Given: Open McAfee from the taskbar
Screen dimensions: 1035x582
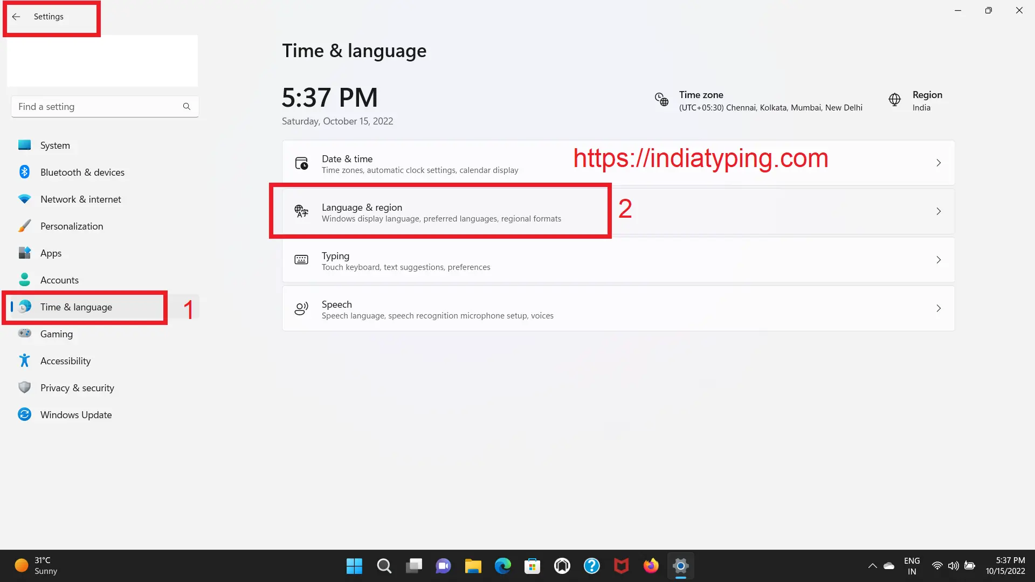Looking at the screenshot, I should tap(621, 566).
